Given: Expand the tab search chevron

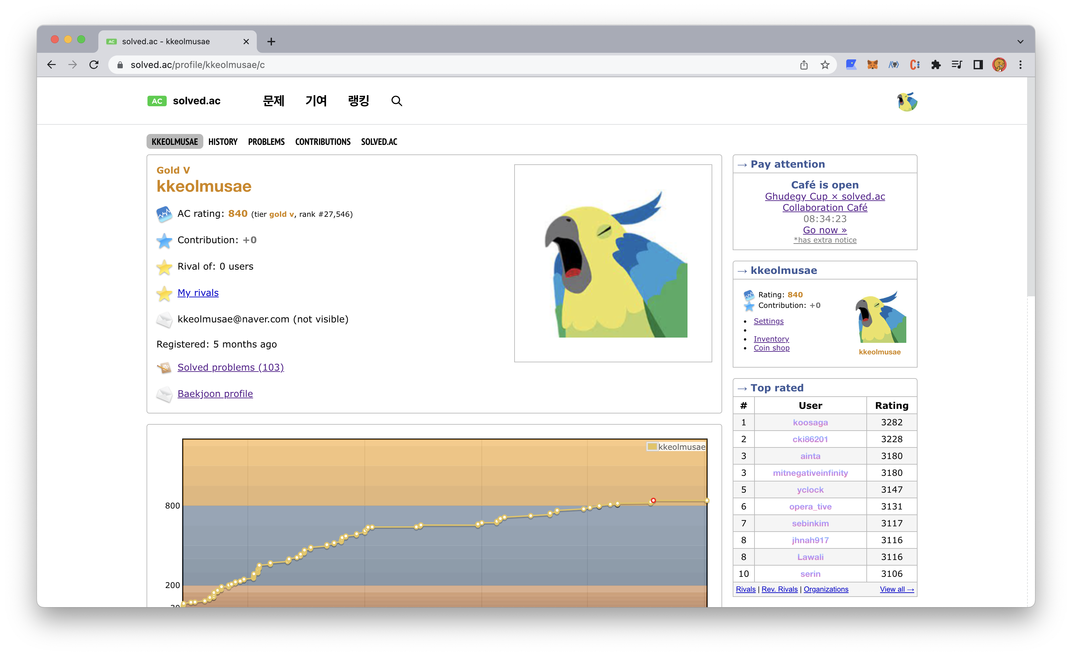Looking at the screenshot, I should coord(1020,42).
